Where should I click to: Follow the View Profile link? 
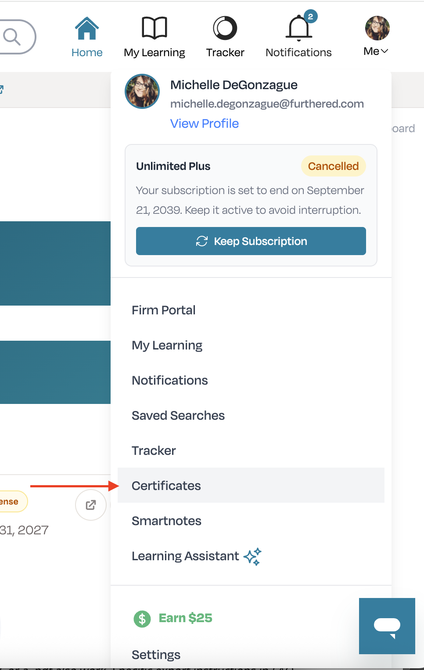205,123
